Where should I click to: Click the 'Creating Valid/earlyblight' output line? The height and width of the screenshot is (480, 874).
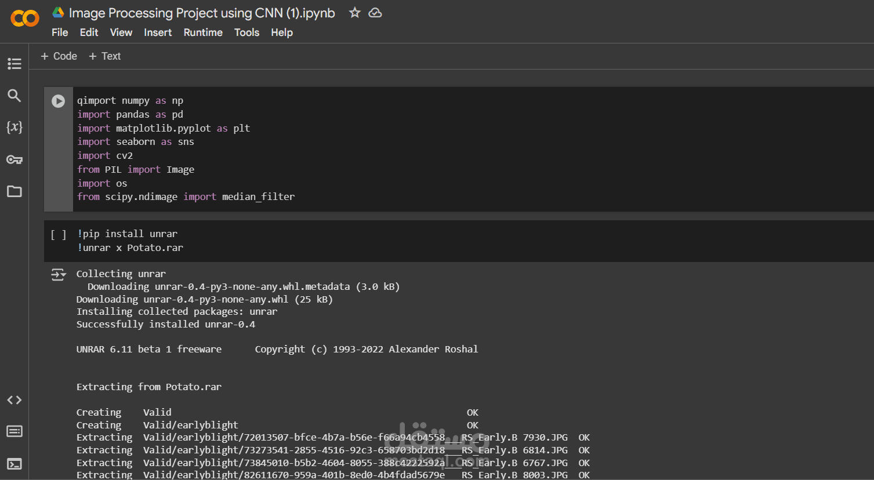277,425
